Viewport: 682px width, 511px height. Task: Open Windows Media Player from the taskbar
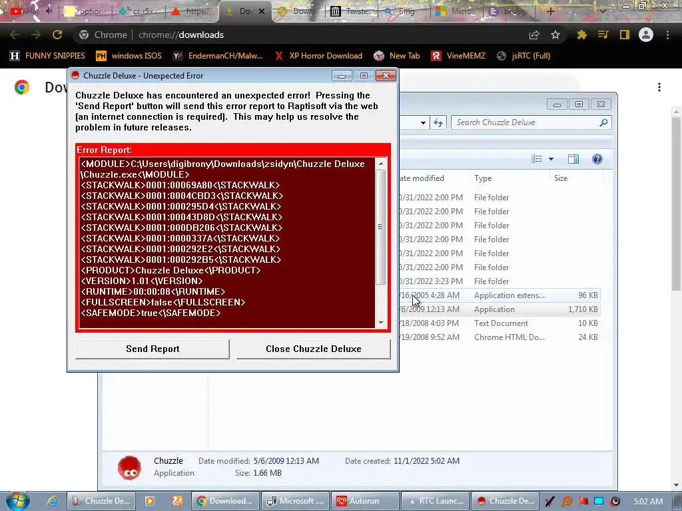point(150,501)
